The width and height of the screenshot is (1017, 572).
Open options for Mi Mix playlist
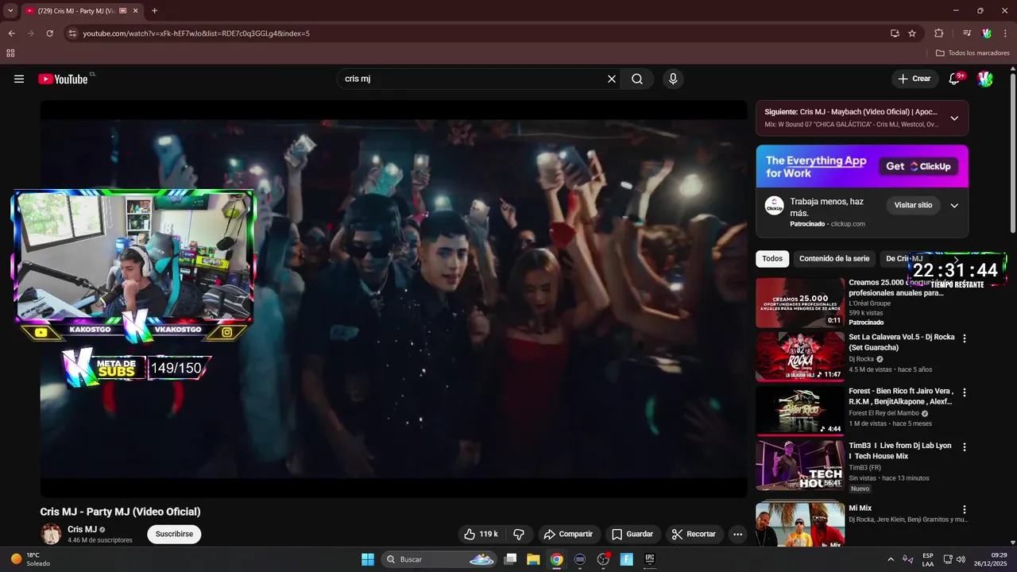click(965, 509)
